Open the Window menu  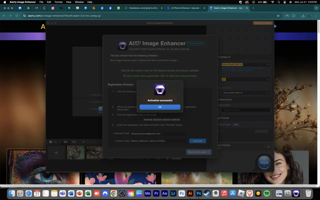[x=79, y=2]
